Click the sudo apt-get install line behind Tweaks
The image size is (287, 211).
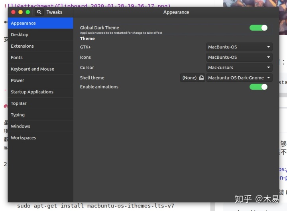coord(96,206)
